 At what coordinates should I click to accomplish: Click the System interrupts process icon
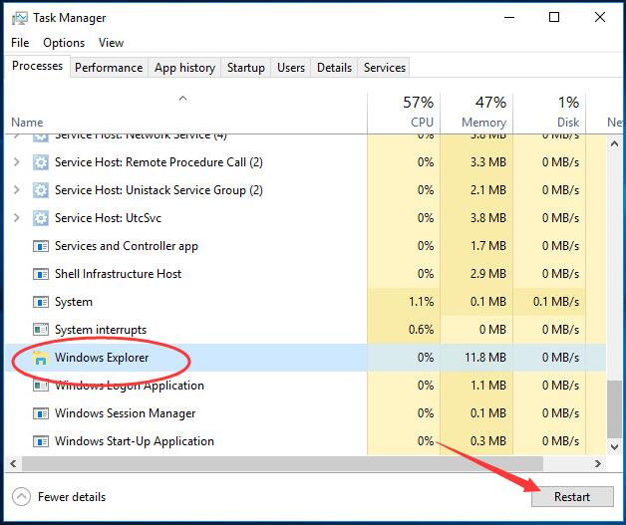click(41, 330)
